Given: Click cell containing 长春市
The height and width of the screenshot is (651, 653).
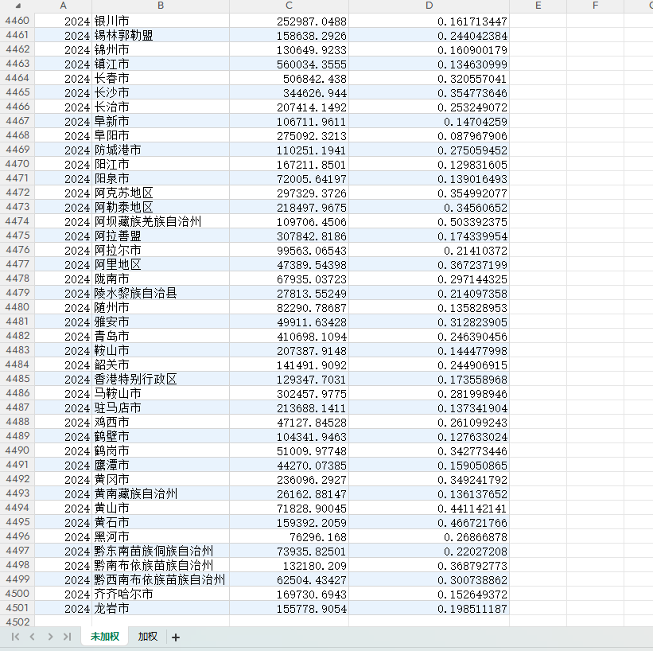Looking at the screenshot, I should tap(161, 78).
